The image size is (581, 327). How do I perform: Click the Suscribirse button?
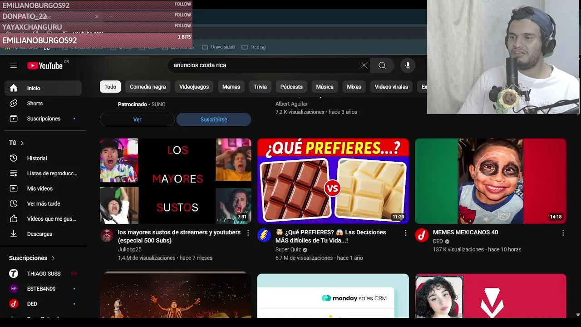(214, 119)
